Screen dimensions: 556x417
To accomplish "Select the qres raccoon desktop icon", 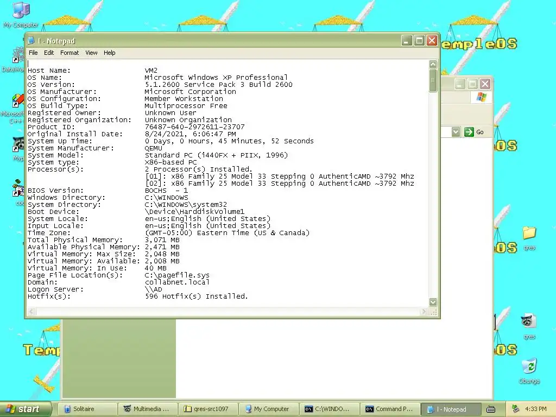I will (x=529, y=326).
